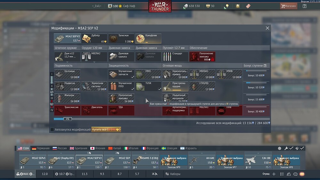Screen dimensions: 320x180
Task: Click the locked ТДА modification
Action: [x=121, y=110]
